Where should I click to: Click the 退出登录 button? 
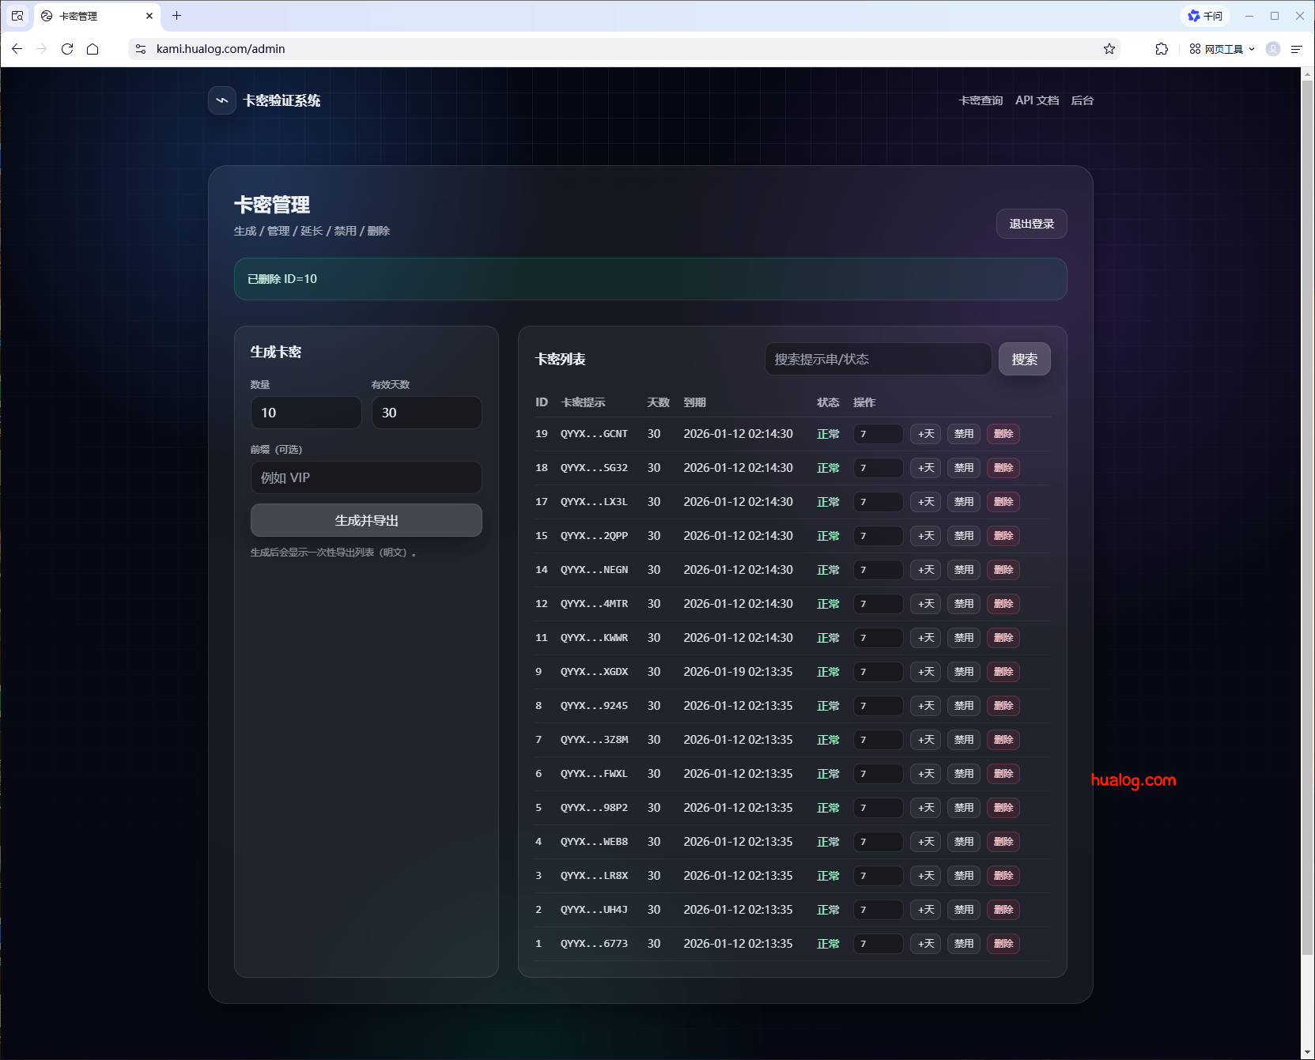tap(1031, 224)
